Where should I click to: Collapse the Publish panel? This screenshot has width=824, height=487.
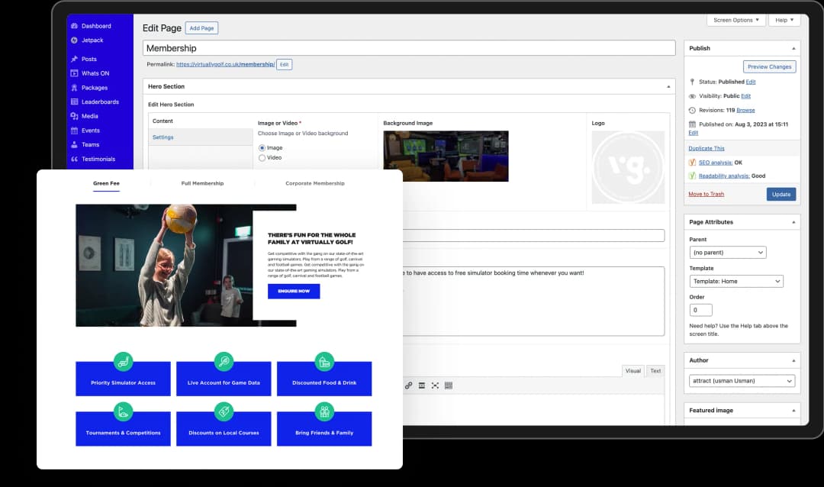[793, 48]
